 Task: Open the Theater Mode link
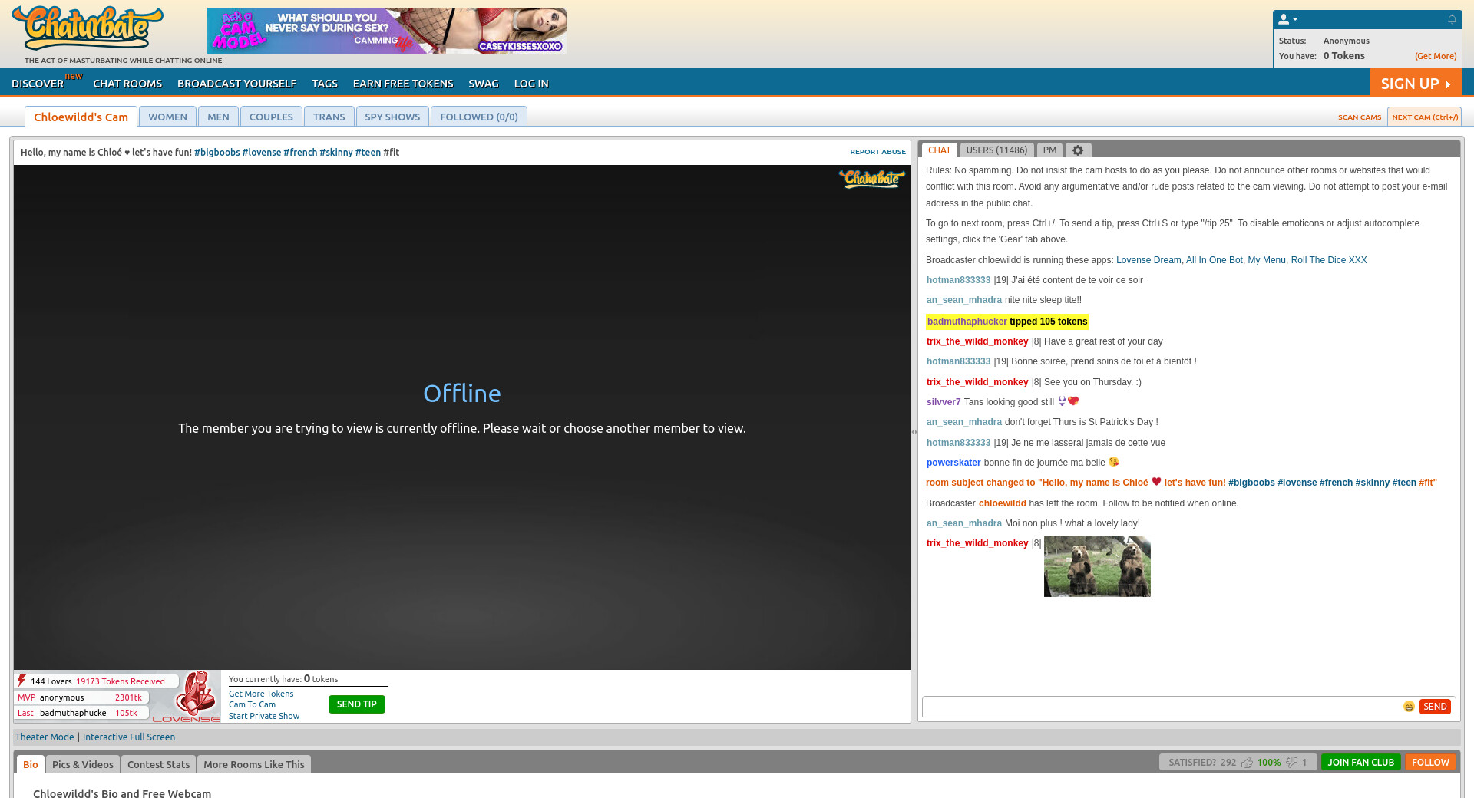pos(45,737)
